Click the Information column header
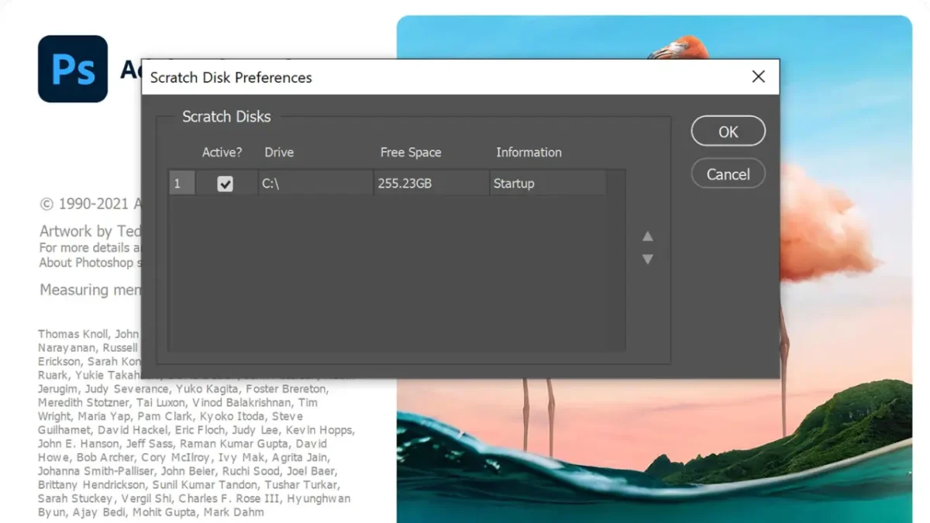 tap(529, 153)
